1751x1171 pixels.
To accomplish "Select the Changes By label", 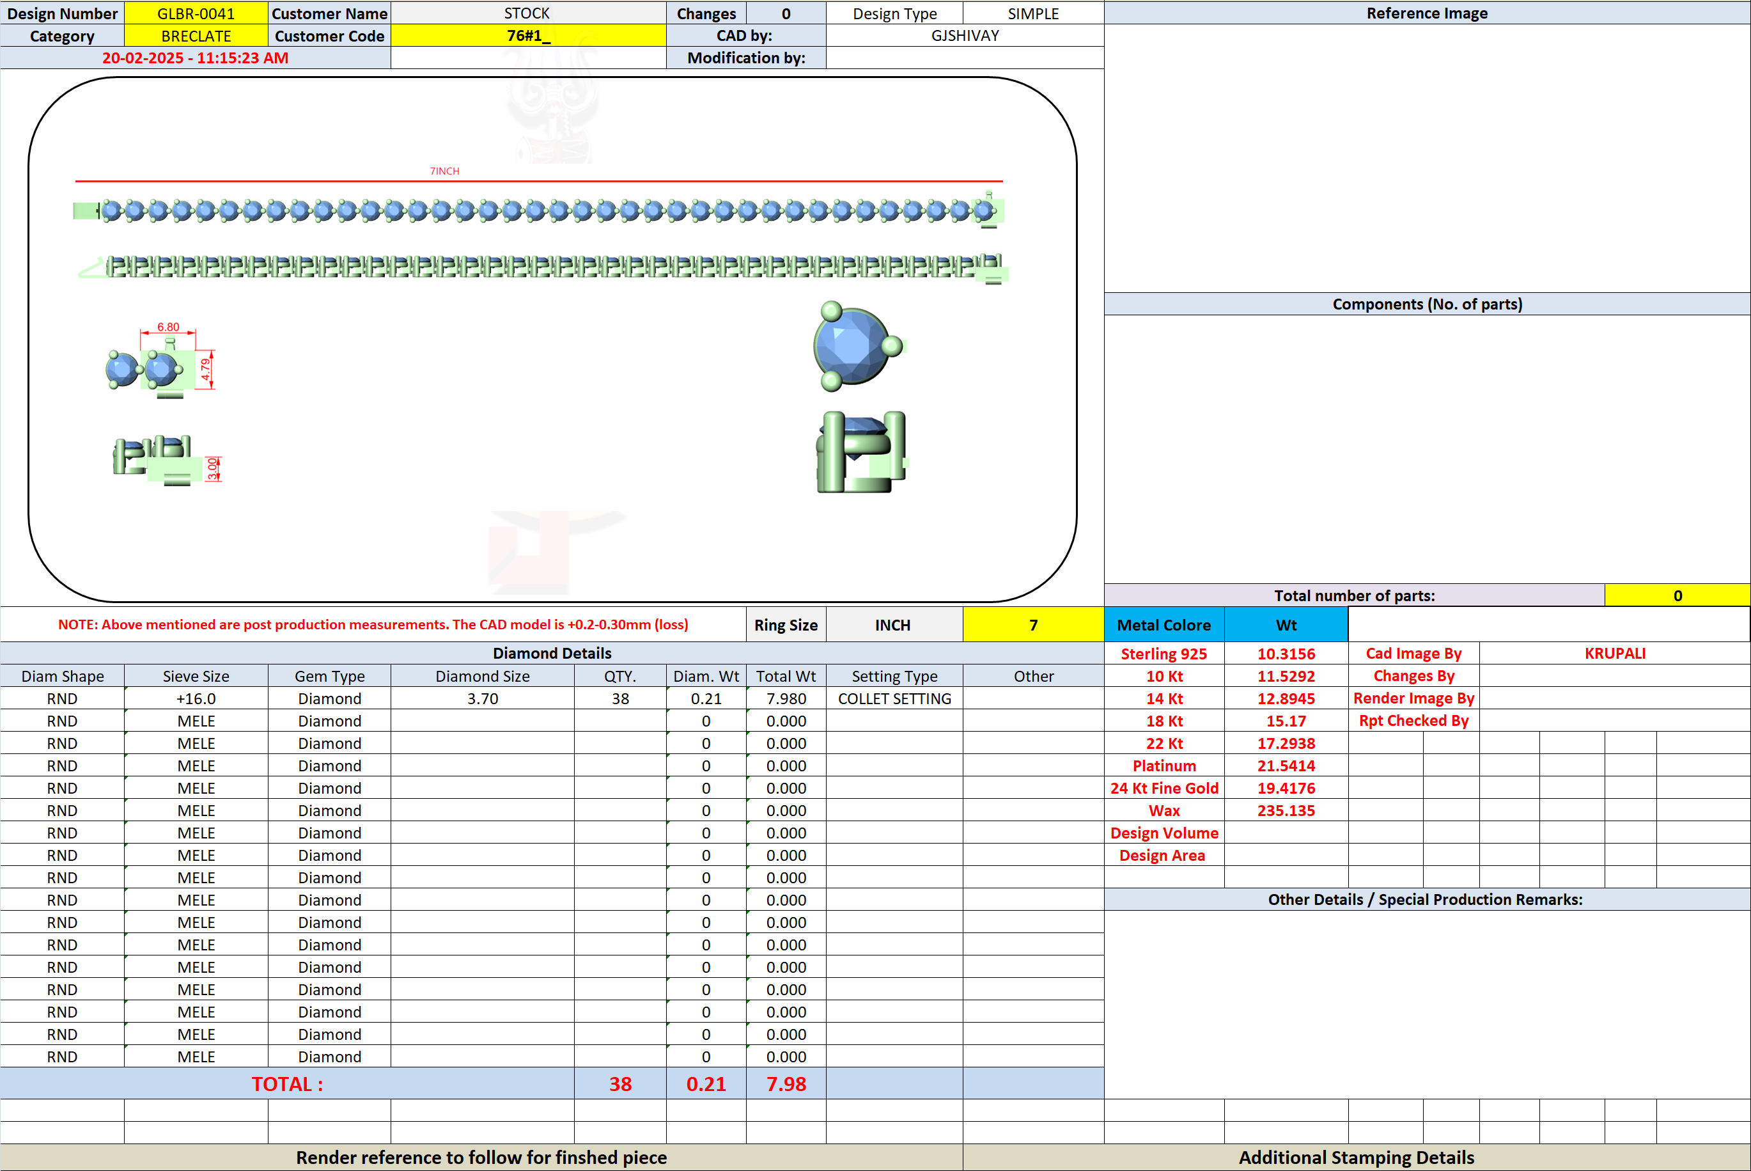I will [x=1413, y=676].
